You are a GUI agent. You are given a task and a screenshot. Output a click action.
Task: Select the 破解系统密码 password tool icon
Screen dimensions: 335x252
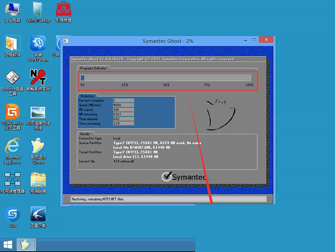coord(38,80)
